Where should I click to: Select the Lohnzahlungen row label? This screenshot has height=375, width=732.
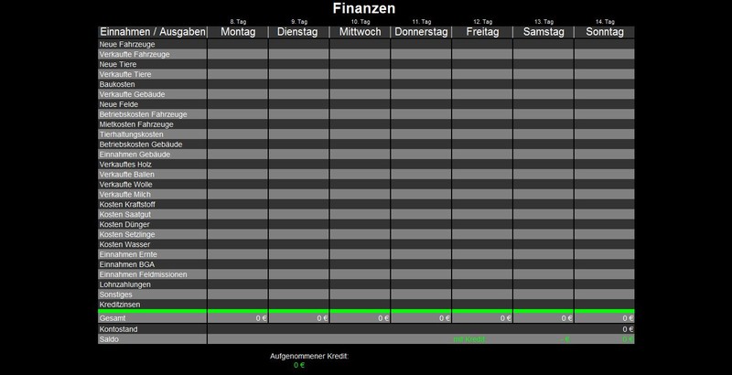coord(125,284)
